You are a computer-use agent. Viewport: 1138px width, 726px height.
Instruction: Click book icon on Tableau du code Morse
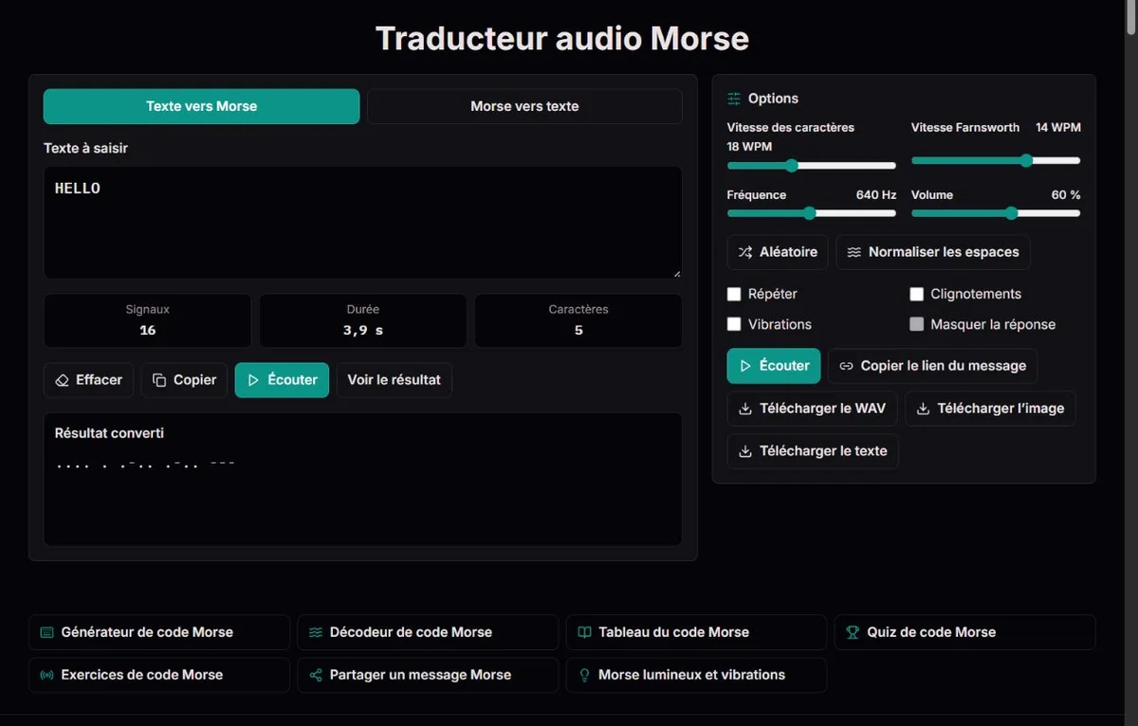584,632
